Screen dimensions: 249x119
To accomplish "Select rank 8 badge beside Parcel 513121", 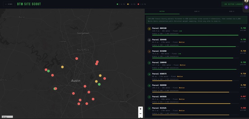I will [149, 108].
